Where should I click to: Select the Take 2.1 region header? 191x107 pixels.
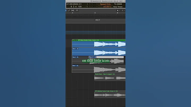click(x=106, y=57)
